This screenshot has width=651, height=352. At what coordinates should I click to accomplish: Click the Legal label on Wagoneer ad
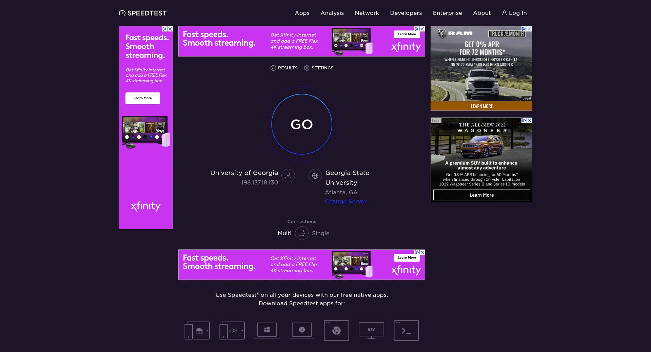[436, 120]
